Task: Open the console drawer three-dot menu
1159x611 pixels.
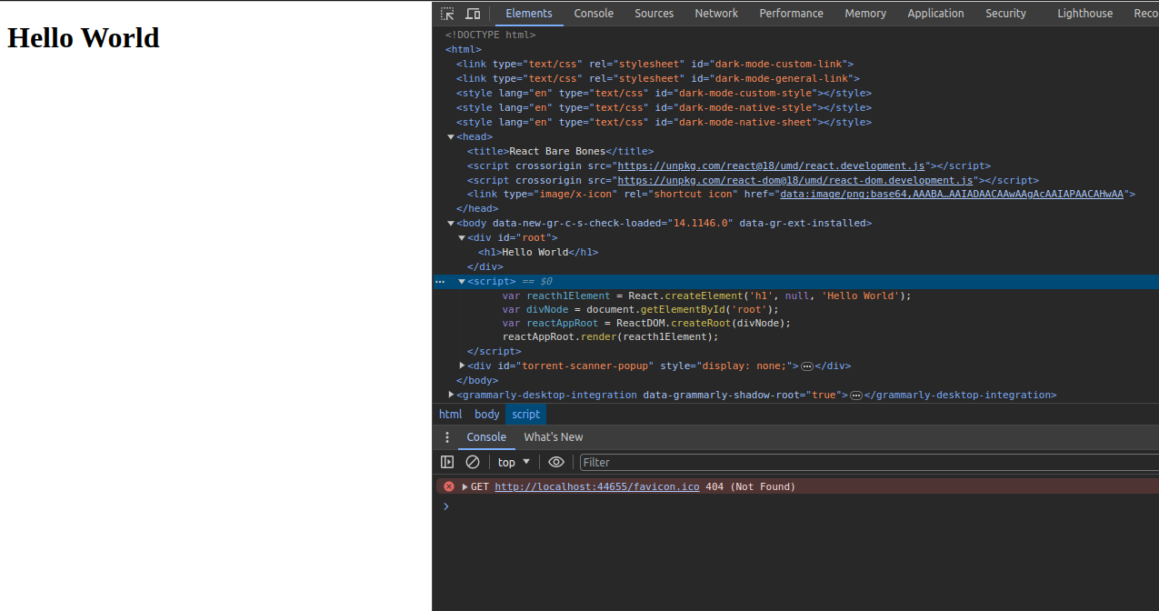Action: coord(447,437)
